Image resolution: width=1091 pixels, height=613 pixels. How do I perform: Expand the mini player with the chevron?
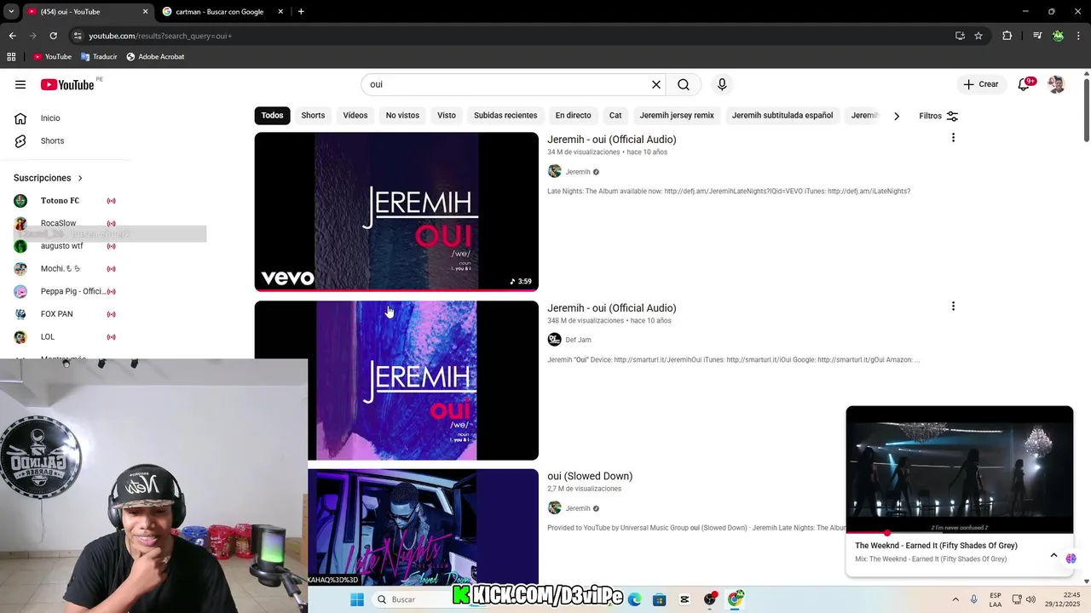[1053, 555]
